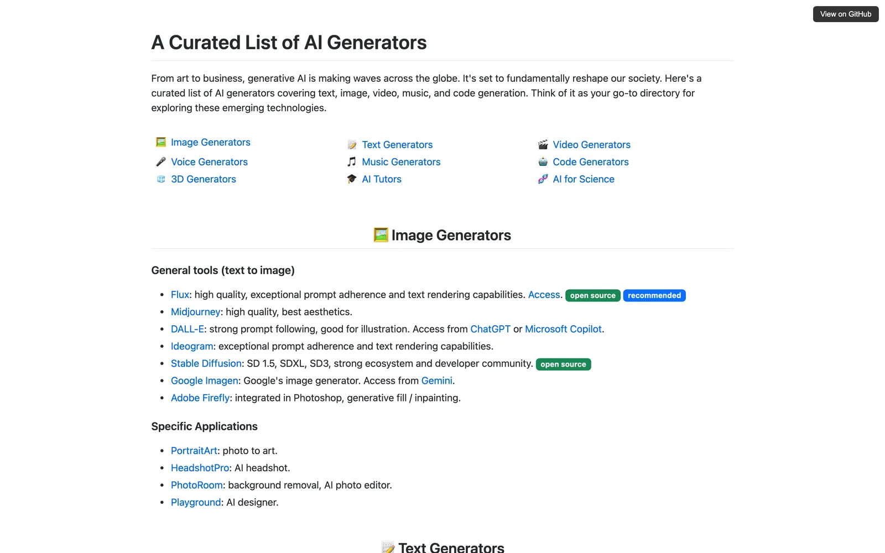Visit the PhotoRoom link

[x=196, y=485]
